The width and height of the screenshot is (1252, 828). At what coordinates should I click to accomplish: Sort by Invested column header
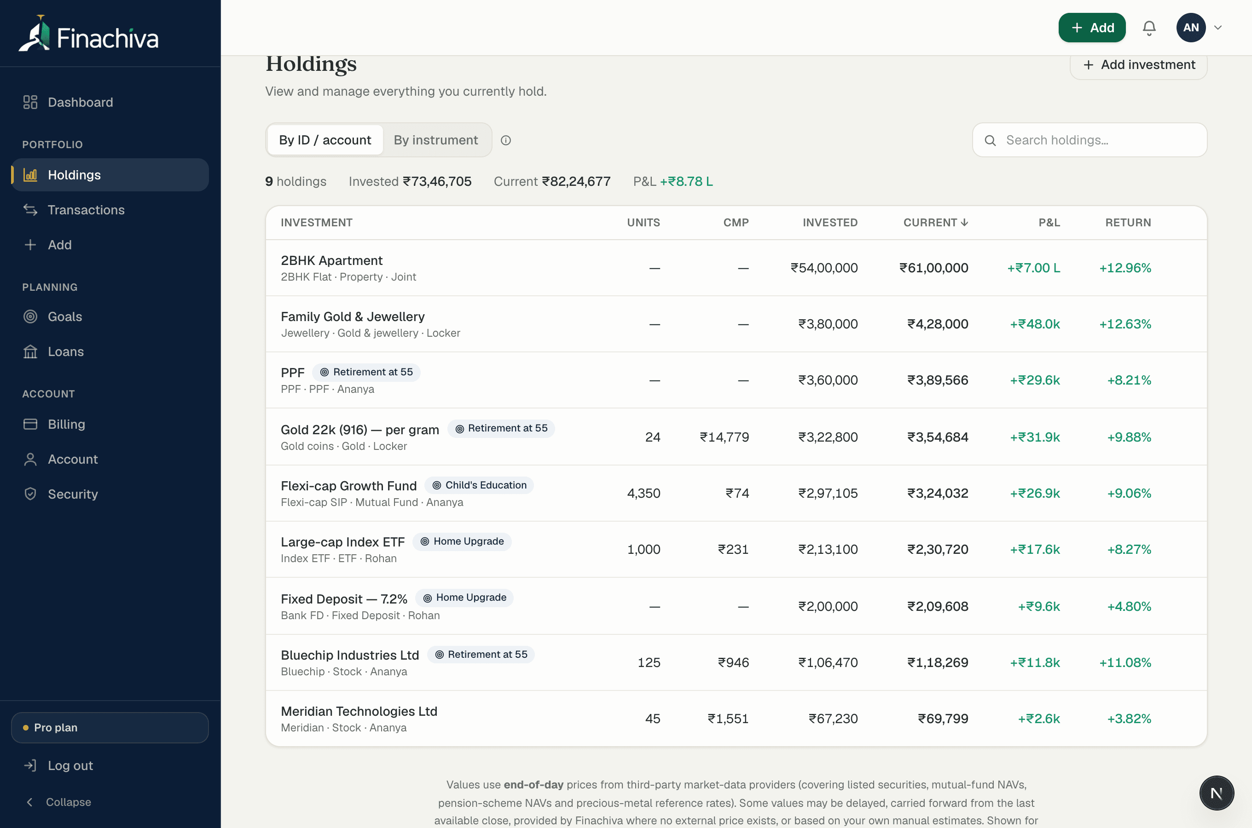[829, 222]
